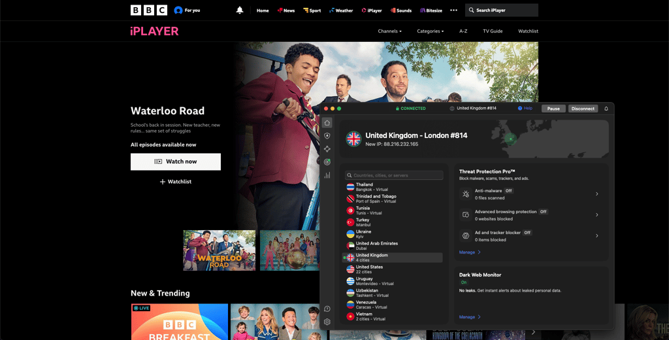669x340 pixels.
Task: Click the iPLAYER logo
Action: click(x=154, y=31)
